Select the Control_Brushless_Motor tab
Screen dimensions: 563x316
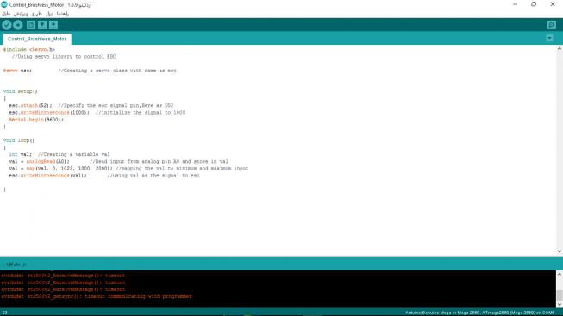point(37,39)
